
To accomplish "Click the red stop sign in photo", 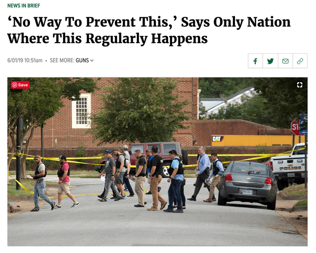I will coord(295,128).
